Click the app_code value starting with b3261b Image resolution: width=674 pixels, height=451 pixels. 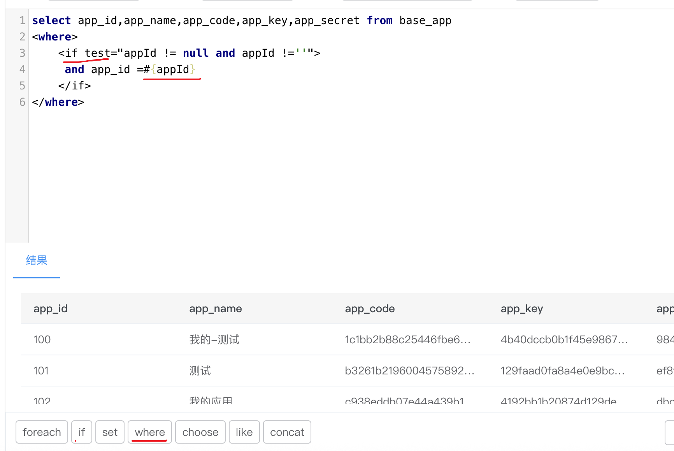pyautogui.click(x=409, y=371)
